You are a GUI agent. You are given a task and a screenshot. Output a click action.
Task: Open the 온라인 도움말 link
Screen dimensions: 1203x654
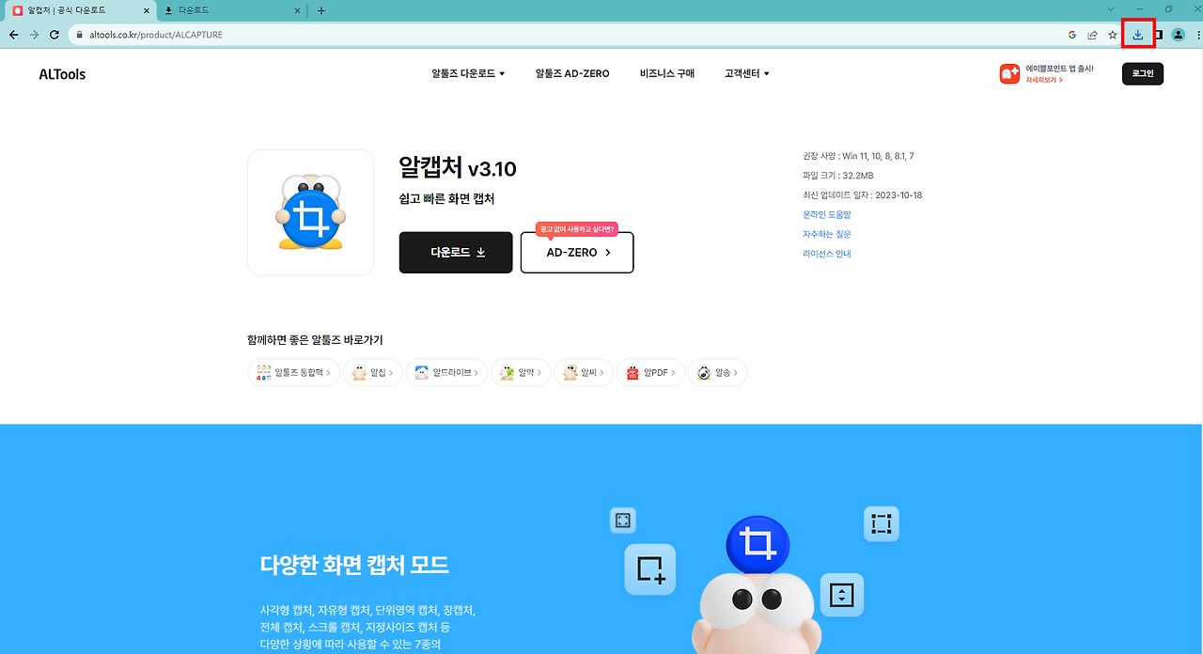(x=827, y=215)
